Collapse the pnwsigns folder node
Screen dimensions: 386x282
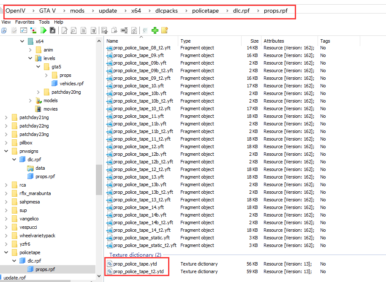tap(6, 151)
